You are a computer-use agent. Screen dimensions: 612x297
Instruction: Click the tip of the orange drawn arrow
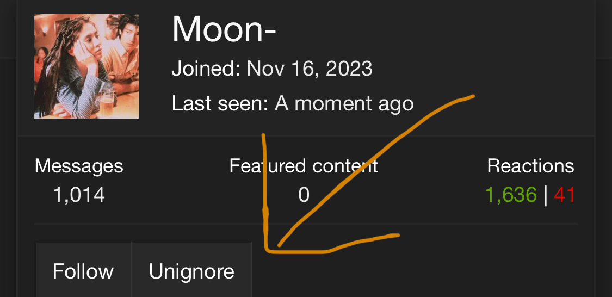click(x=279, y=245)
